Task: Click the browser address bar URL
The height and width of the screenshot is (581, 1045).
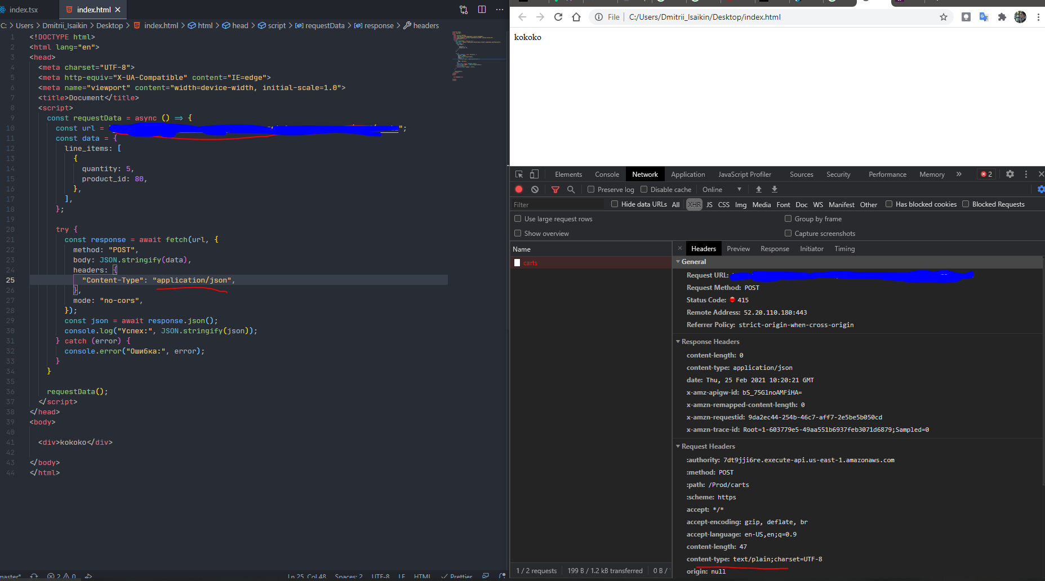Action: click(x=705, y=17)
